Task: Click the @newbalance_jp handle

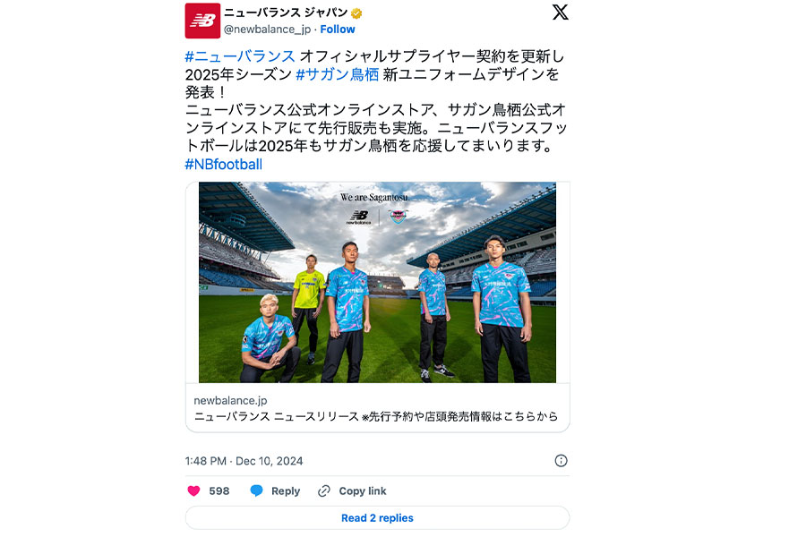Action: pyautogui.click(x=267, y=30)
